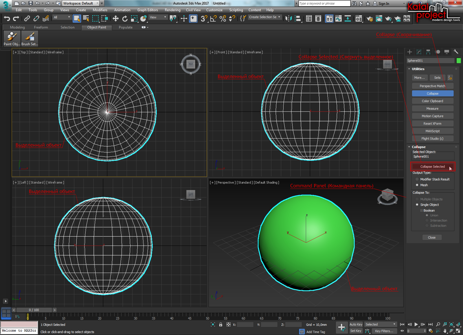Open the All selection filter dropdown
The image size is (463, 335).
[62, 17]
